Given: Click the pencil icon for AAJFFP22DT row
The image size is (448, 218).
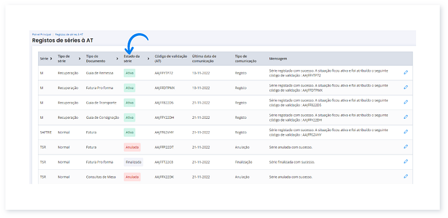Looking at the screenshot, I should tap(405, 146).
